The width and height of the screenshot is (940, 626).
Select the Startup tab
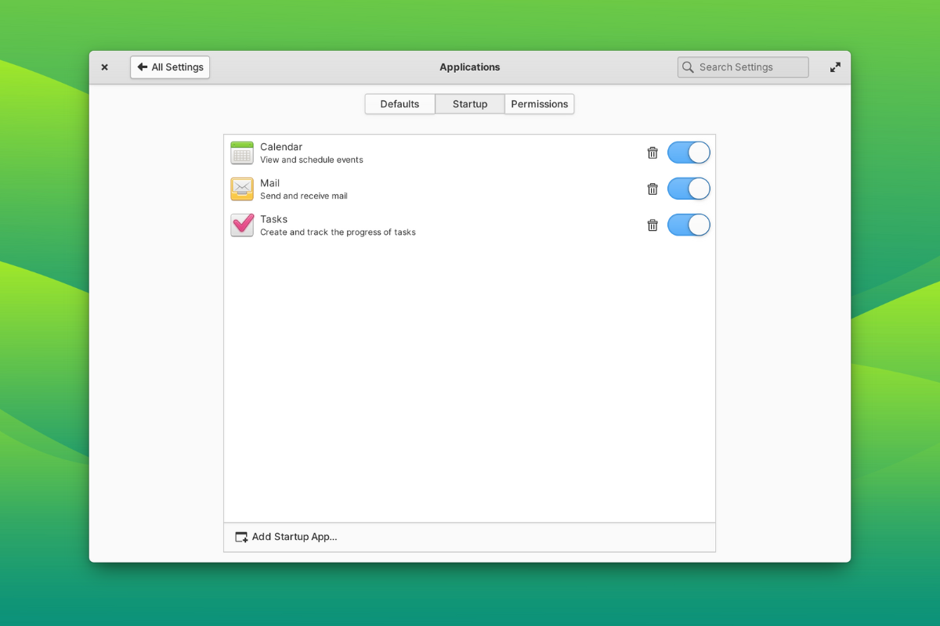pyautogui.click(x=469, y=103)
